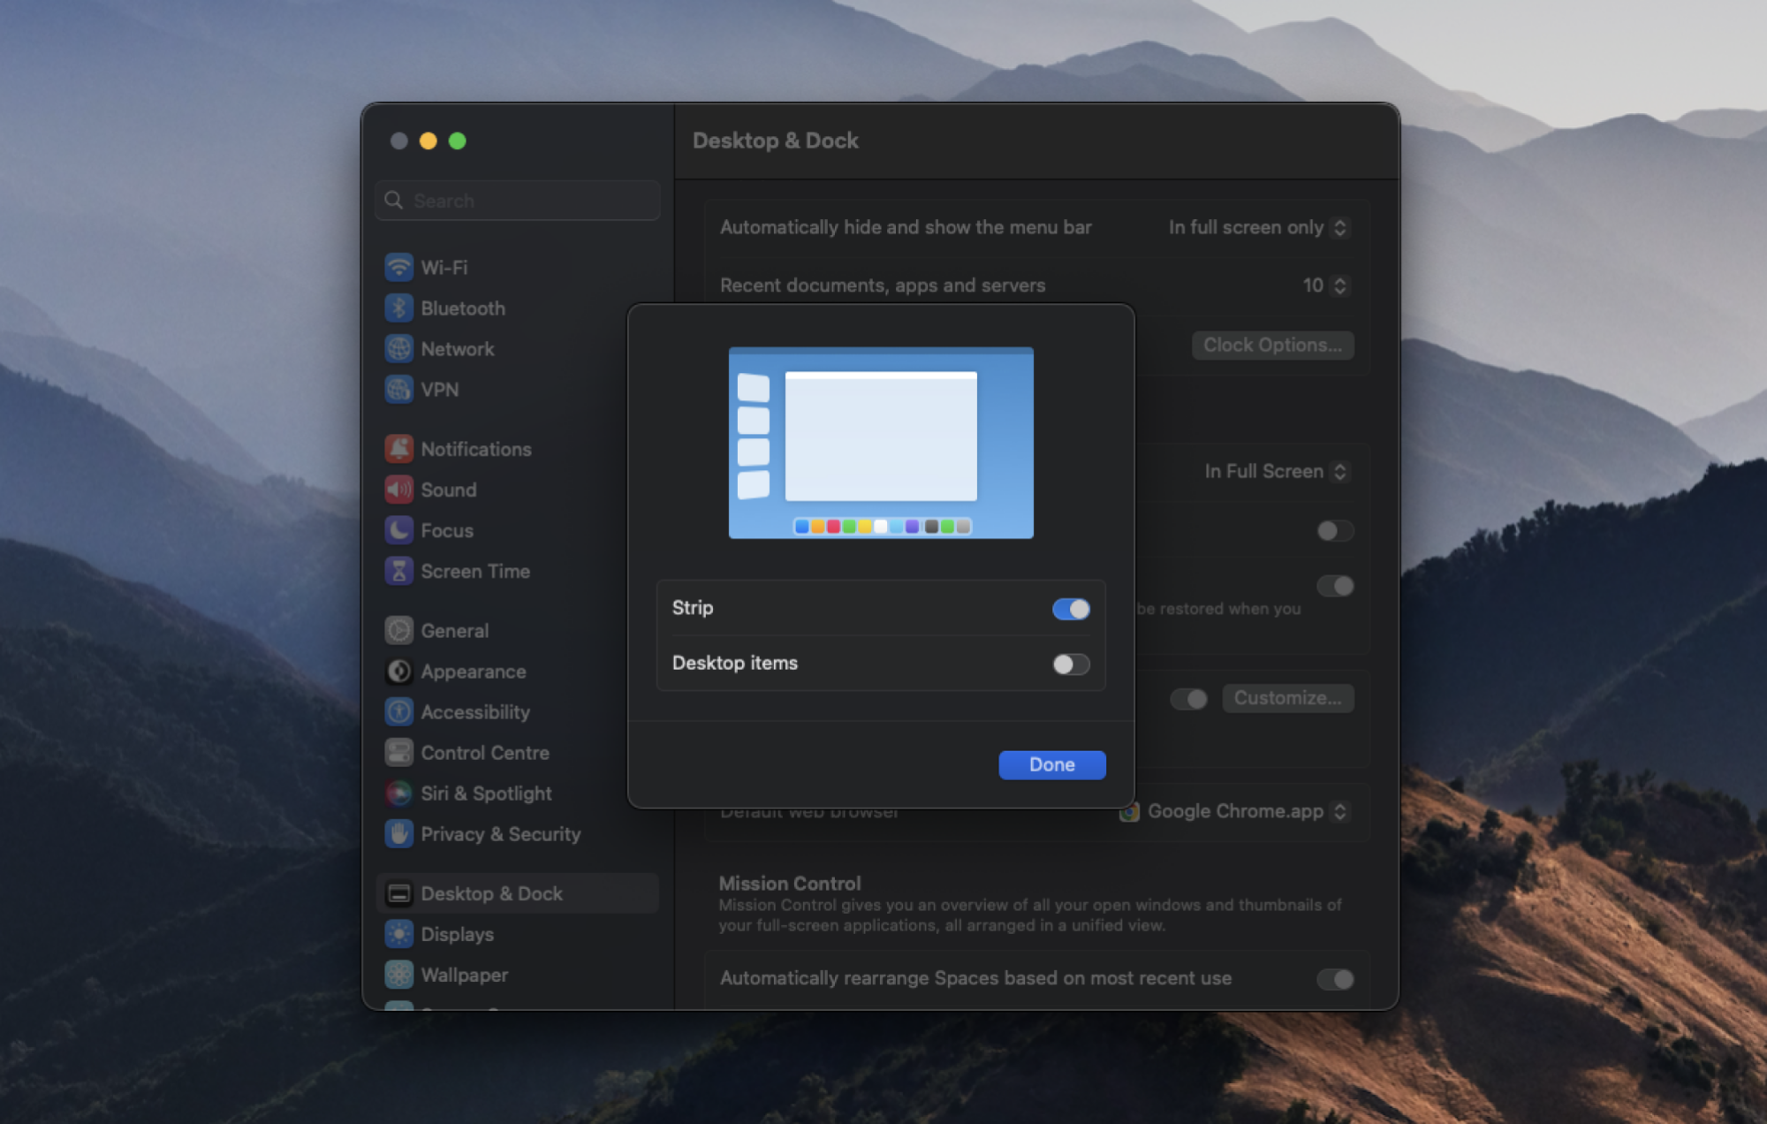Click the Google Chrome icon in browser row
The height and width of the screenshot is (1124, 1767).
pos(1129,811)
